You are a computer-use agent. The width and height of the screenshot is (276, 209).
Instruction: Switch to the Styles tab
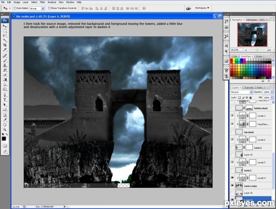(x=259, y=56)
